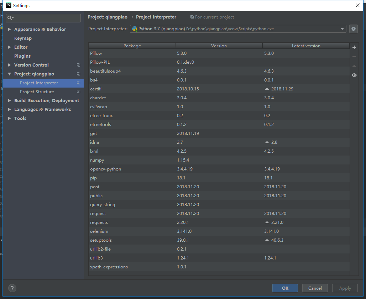Expand the Build, Execution, Deployment section

point(9,101)
